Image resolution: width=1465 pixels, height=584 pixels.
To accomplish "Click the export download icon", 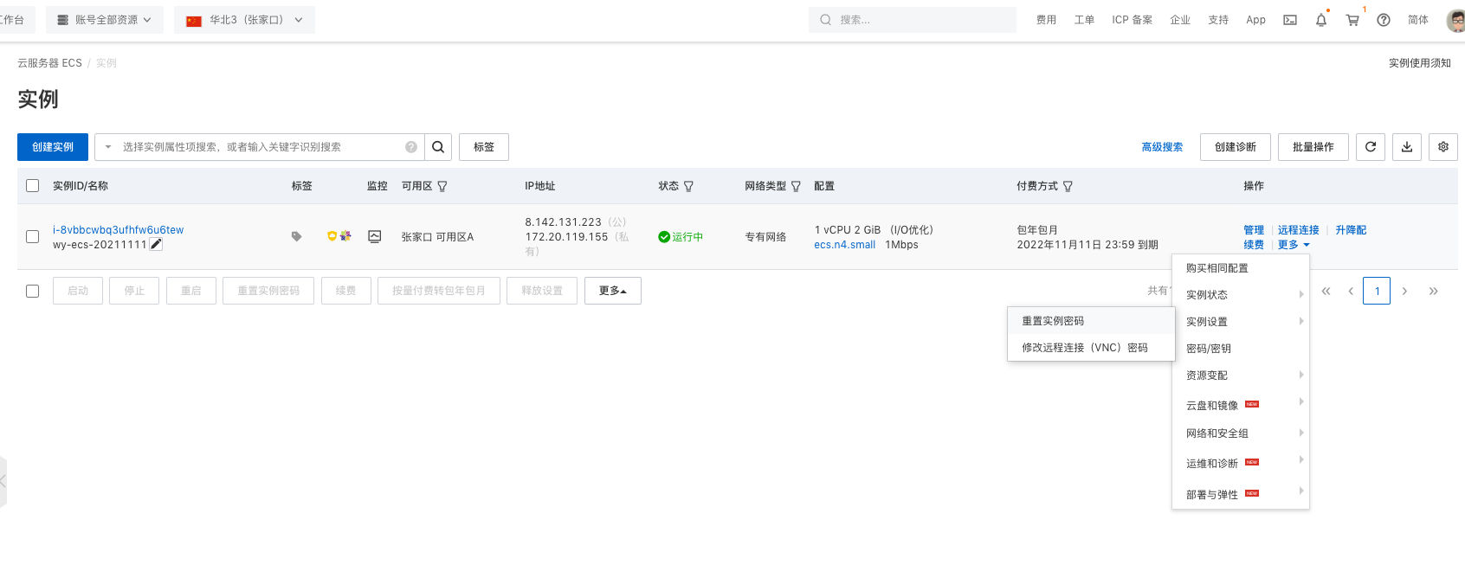I will 1406,147.
